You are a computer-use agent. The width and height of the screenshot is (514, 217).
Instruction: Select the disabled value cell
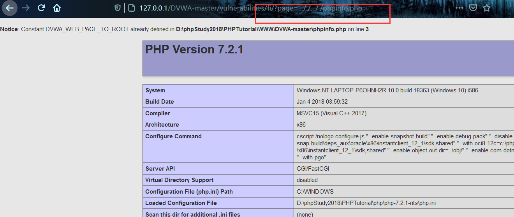point(307,180)
